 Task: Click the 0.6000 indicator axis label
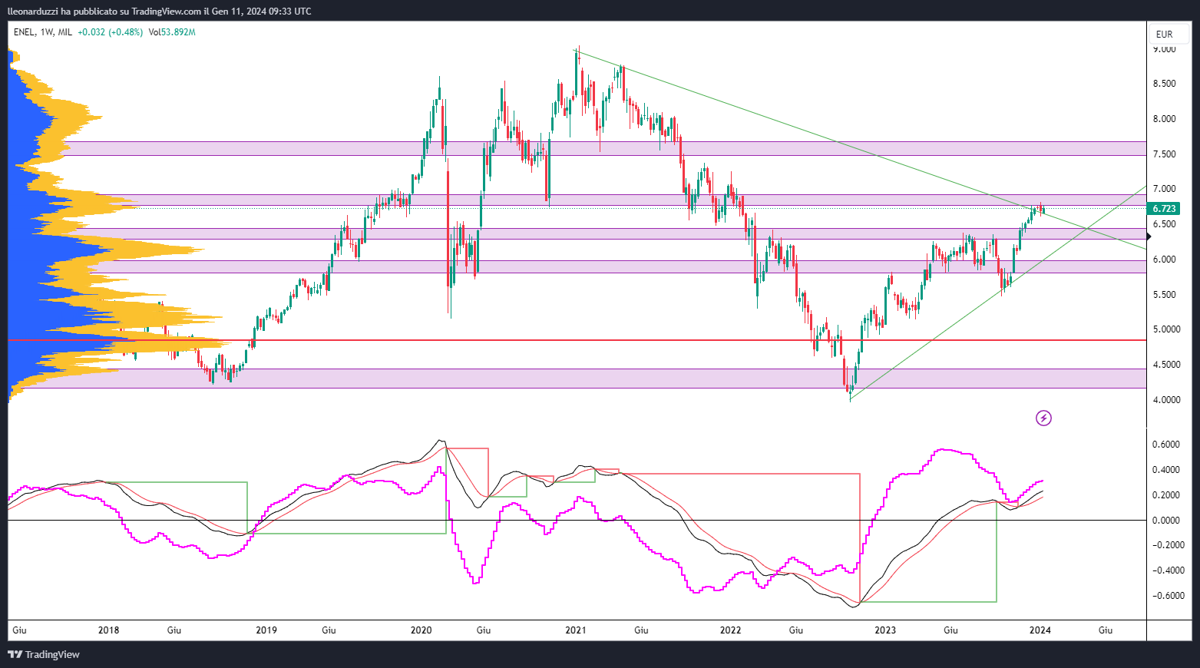(x=1166, y=445)
